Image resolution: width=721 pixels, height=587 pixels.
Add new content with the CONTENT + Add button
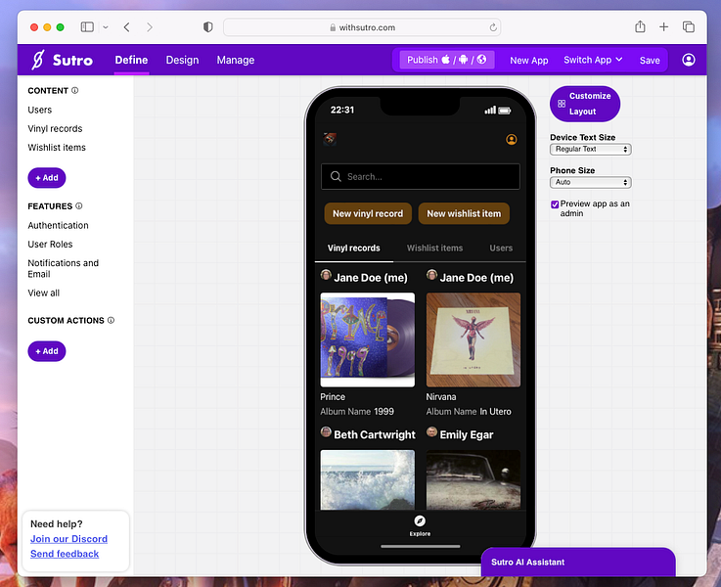point(47,178)
